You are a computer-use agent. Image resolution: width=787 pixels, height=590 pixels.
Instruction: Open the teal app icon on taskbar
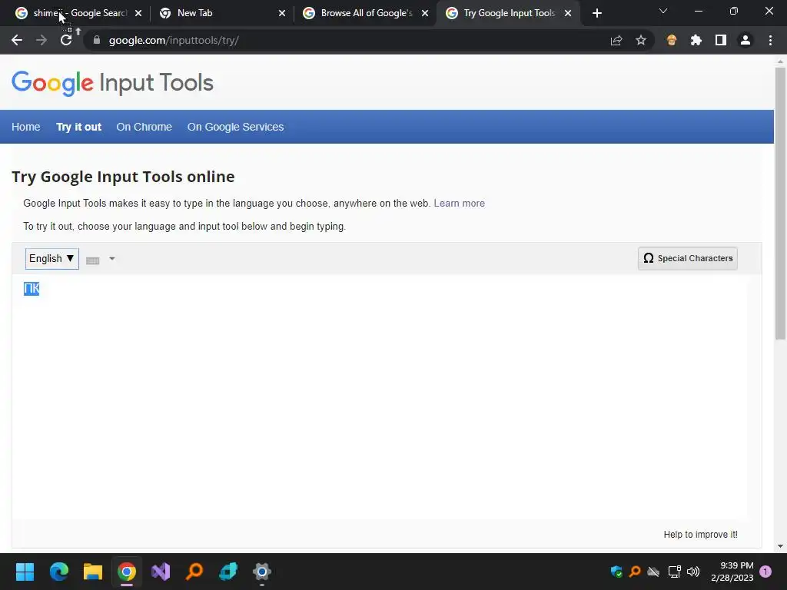228,572
